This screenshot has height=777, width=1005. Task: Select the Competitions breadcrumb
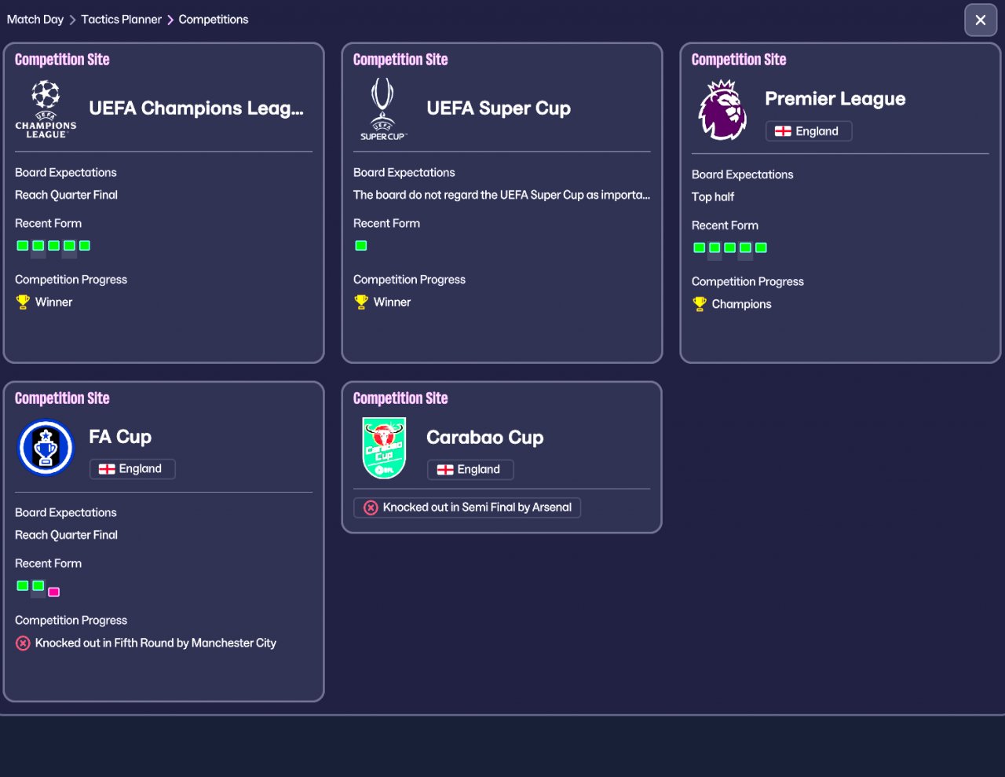click(214, 20)
